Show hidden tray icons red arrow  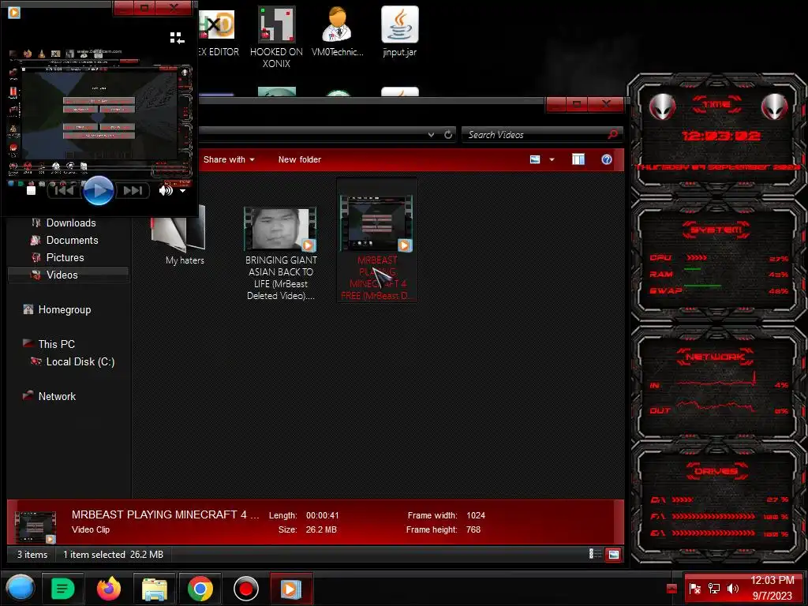(x=671, y=589)
